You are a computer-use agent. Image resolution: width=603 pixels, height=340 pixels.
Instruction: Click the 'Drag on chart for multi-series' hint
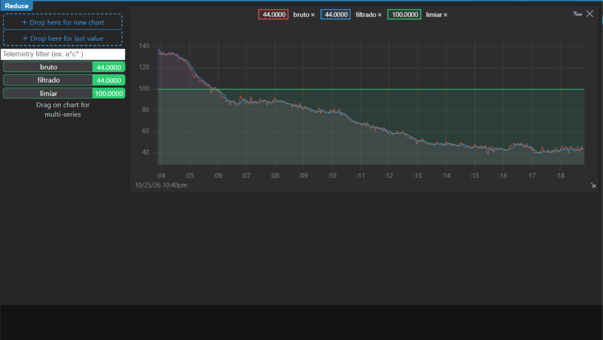coord(63,110)
